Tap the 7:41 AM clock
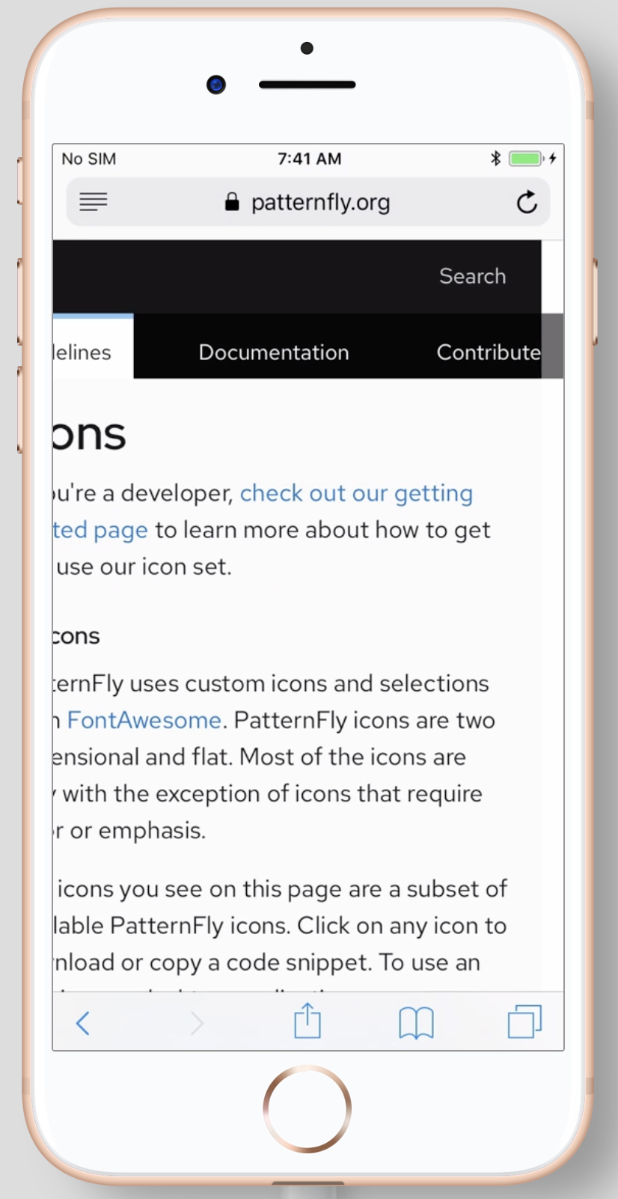The height and width of the screenshot is (1199, 618). point(309,159)
